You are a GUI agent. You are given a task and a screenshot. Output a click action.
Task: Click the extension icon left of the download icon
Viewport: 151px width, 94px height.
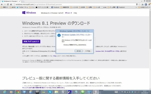pyautogui.click(x=143, y=5)
